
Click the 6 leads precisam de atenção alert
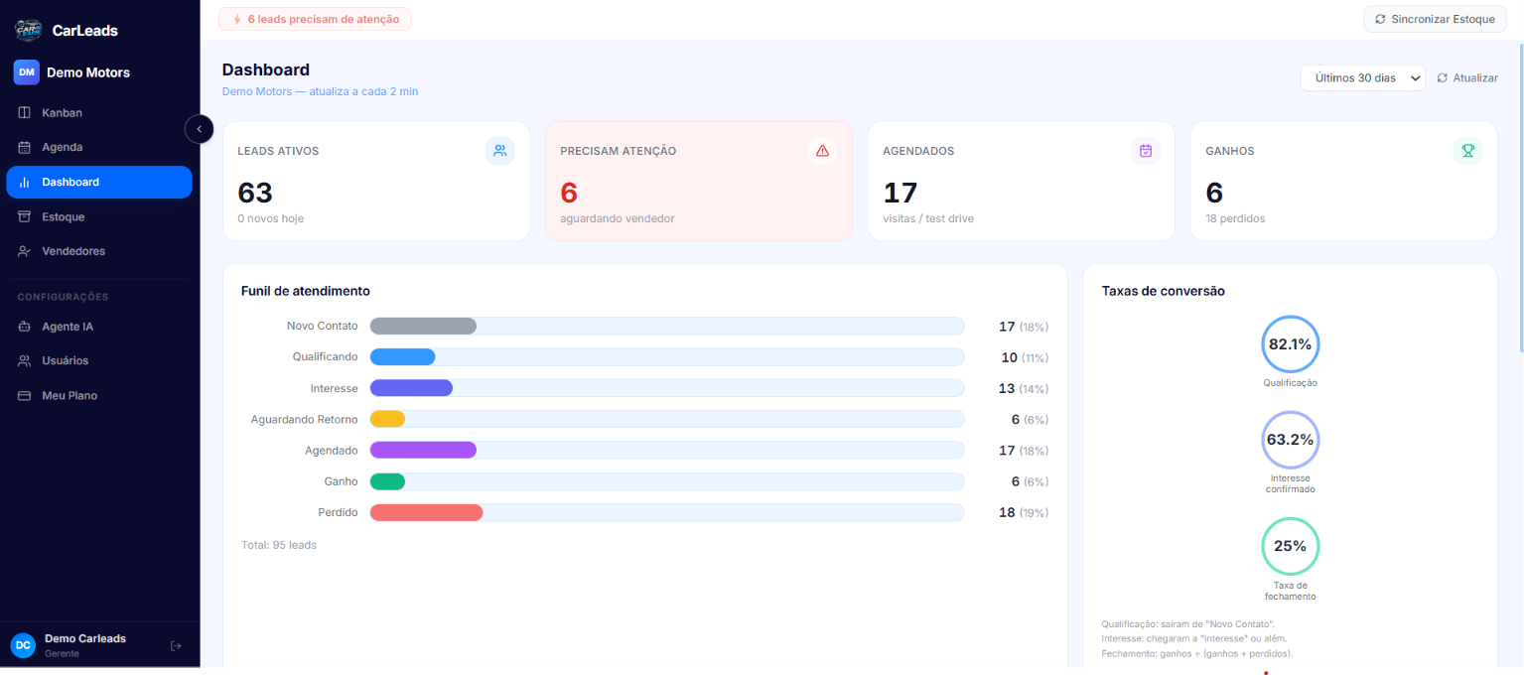click(315, 19)
